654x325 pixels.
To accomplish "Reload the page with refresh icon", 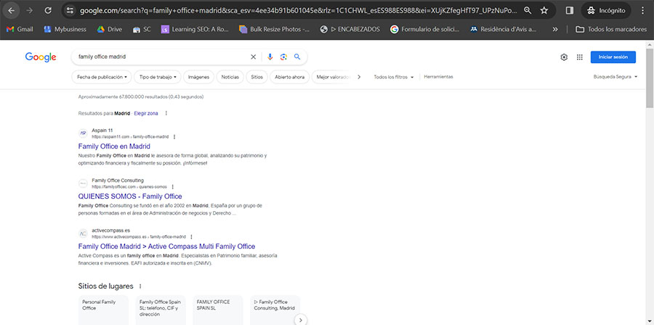I will click(x=48, y=10).
